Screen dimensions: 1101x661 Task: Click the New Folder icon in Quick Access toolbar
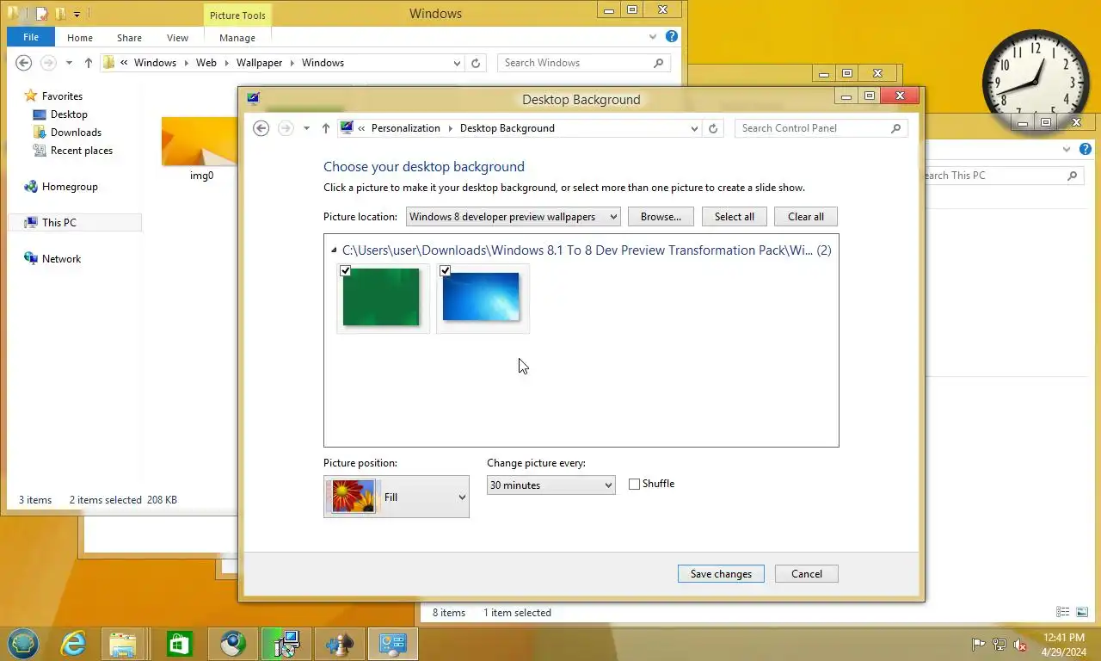tap(59, 14)
